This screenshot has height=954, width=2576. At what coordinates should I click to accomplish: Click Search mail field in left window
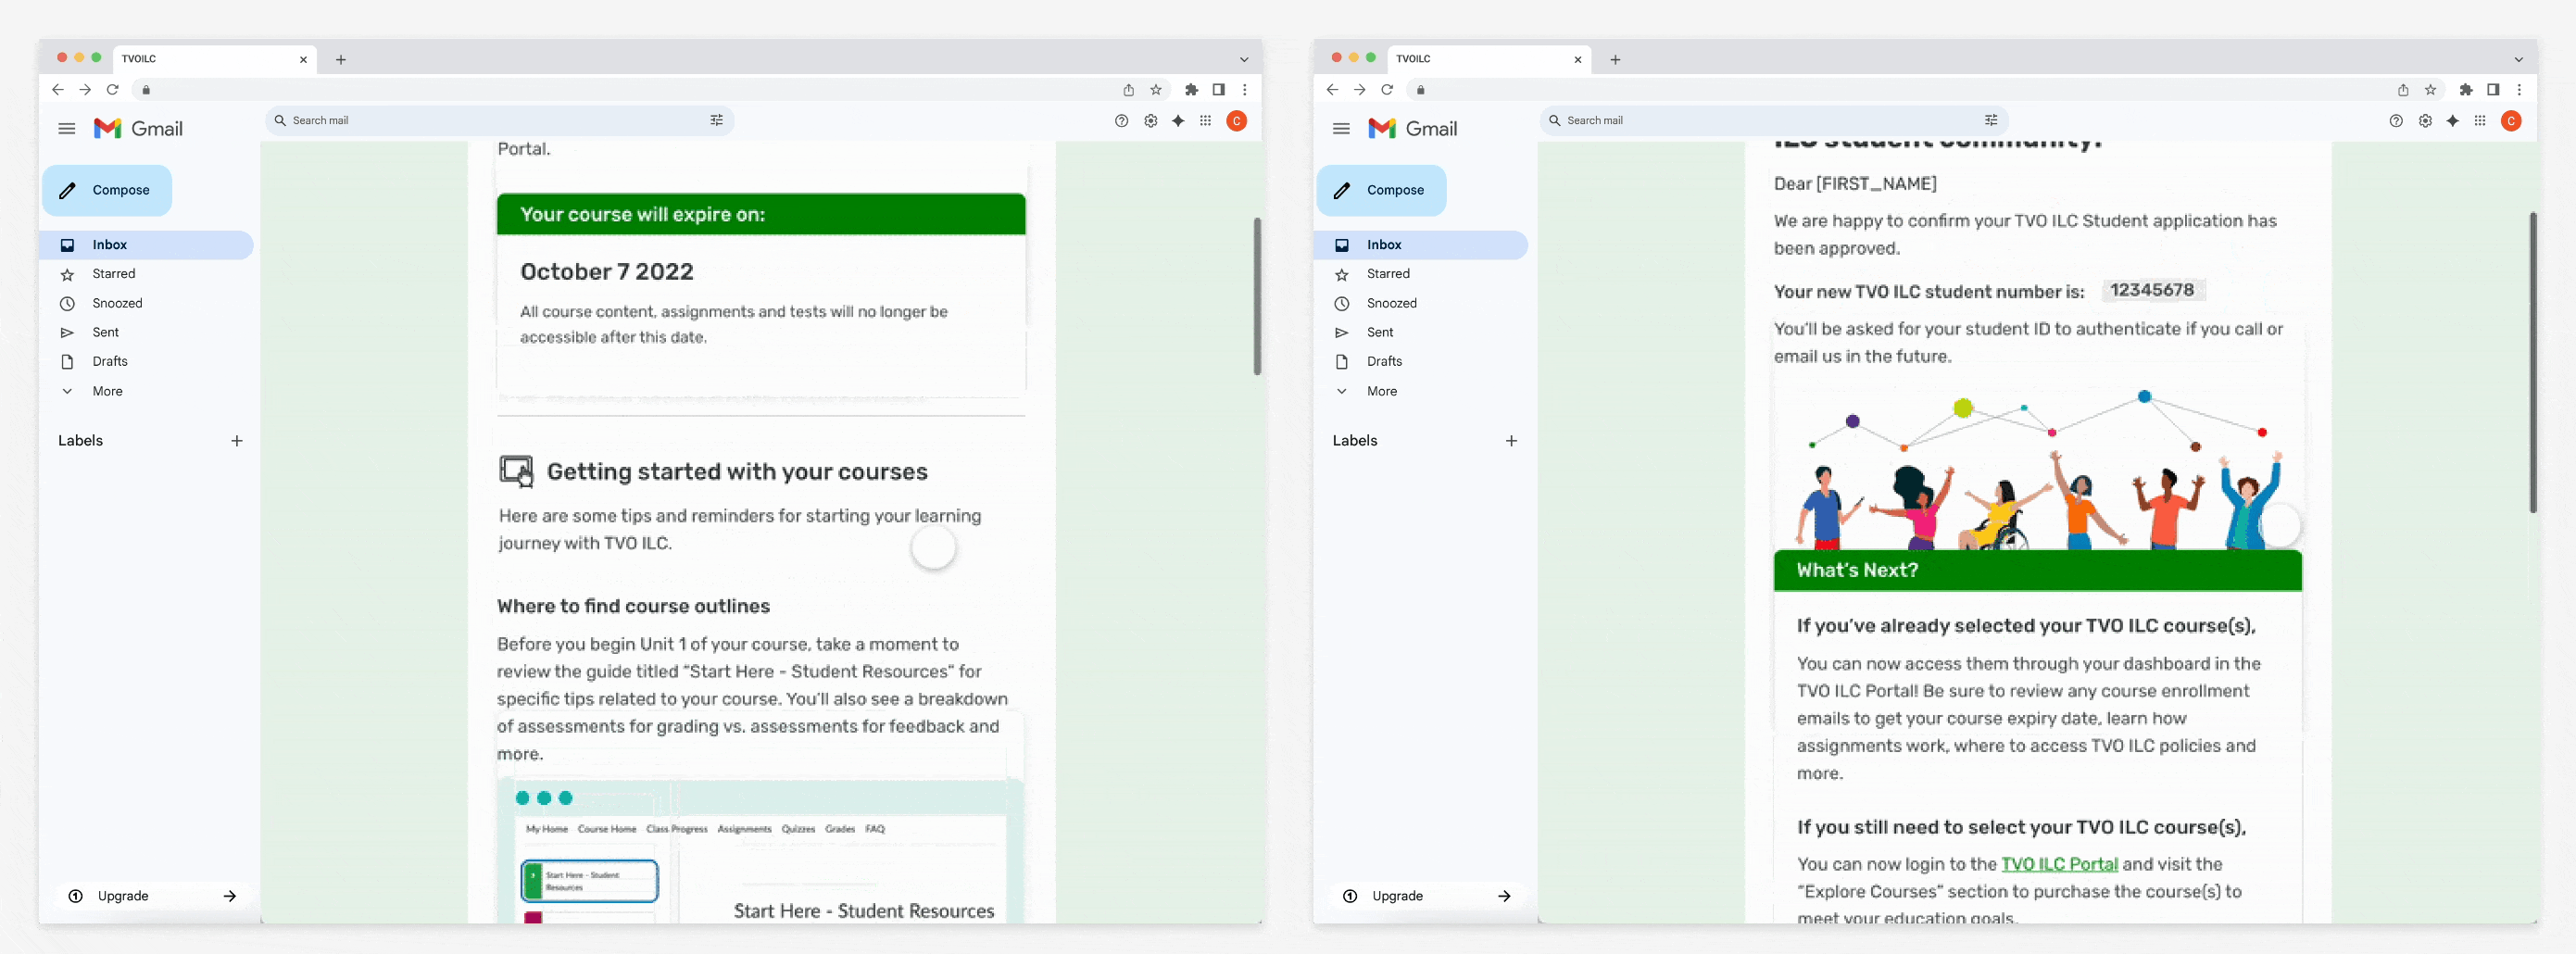click(x=499, y=121)
